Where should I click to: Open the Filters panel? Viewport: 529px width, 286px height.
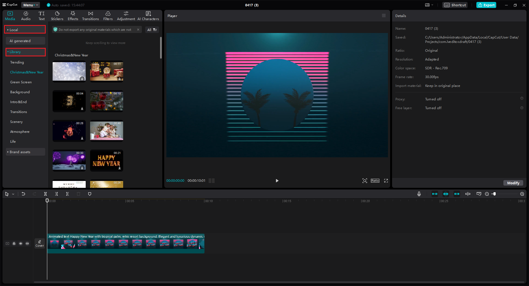108,15
